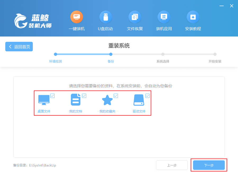Image resolution: width=238 pixels, height=172 pixels.
Task: Open the 安装教程 icon
Action: coord(193,17)
